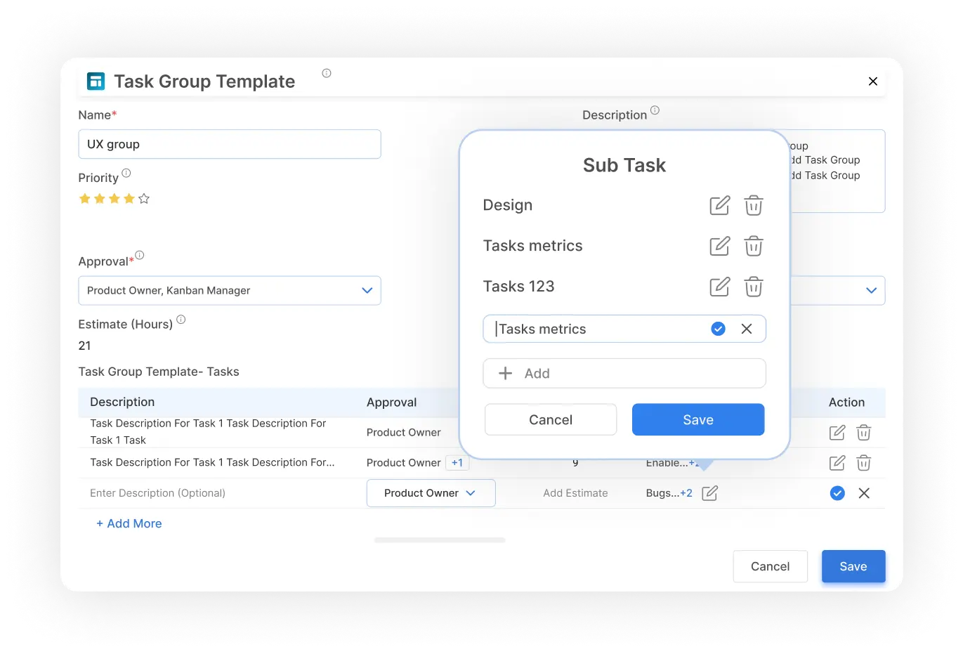Expand the dropdown at the right edge

pyautogui.click(x=871, y=290)
